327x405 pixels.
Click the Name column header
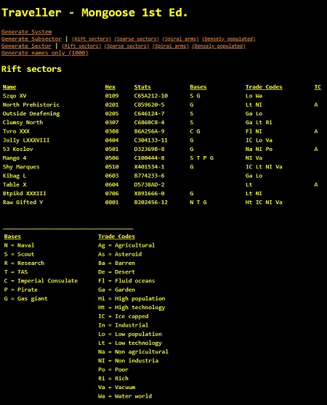[x=9, y=87]
